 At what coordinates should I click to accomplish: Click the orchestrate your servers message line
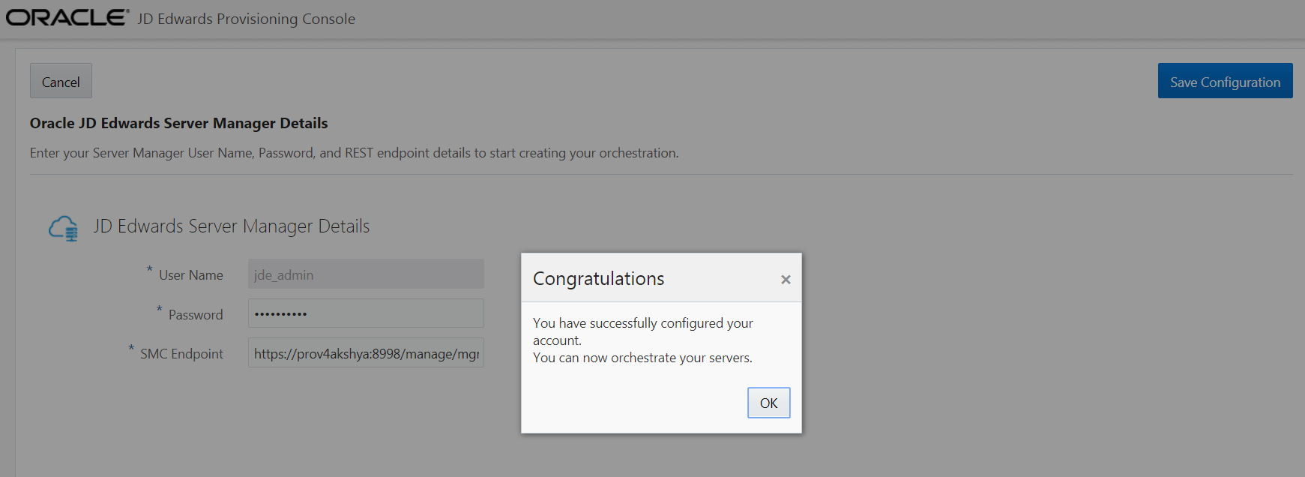click(642, 358)
